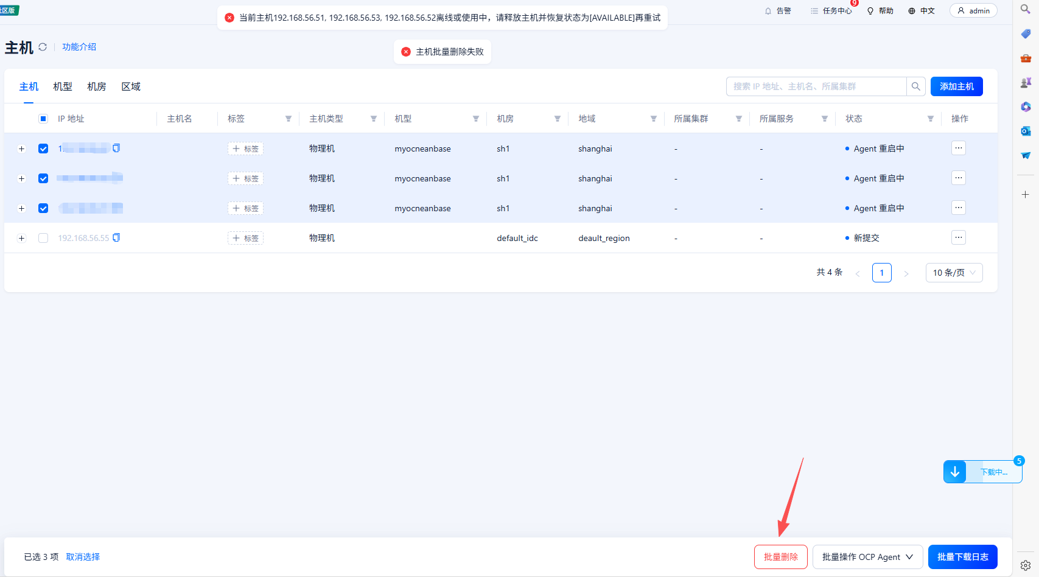Open 批量操作 OCP Agent dropdown
The height and width of the screenshot is (577, 1039).
pyautogui.click(x=867, y=557)
